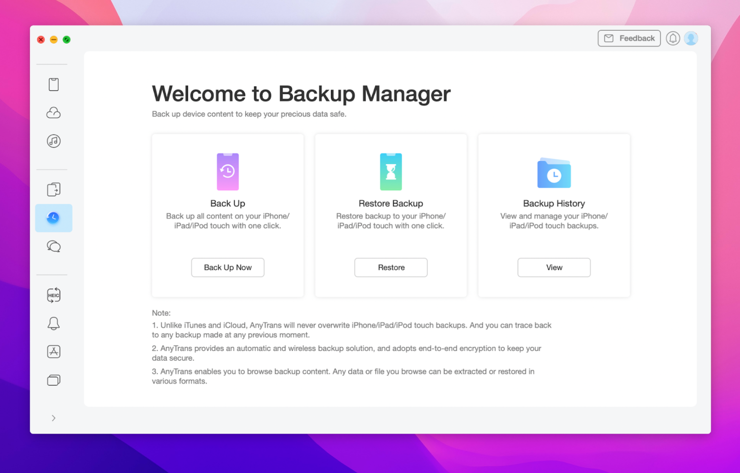Viewport: 740px width, 473px height.
Task: Open the Device Manager phone icon in sidebar
Action: pos(54,84)
